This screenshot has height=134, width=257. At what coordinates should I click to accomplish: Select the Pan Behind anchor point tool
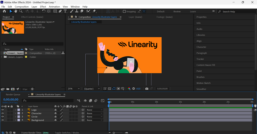coord(49,11)
